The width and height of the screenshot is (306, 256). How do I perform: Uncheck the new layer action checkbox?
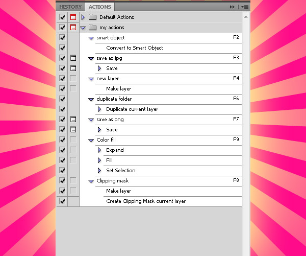pyautogui.click(x=62, y=78)
